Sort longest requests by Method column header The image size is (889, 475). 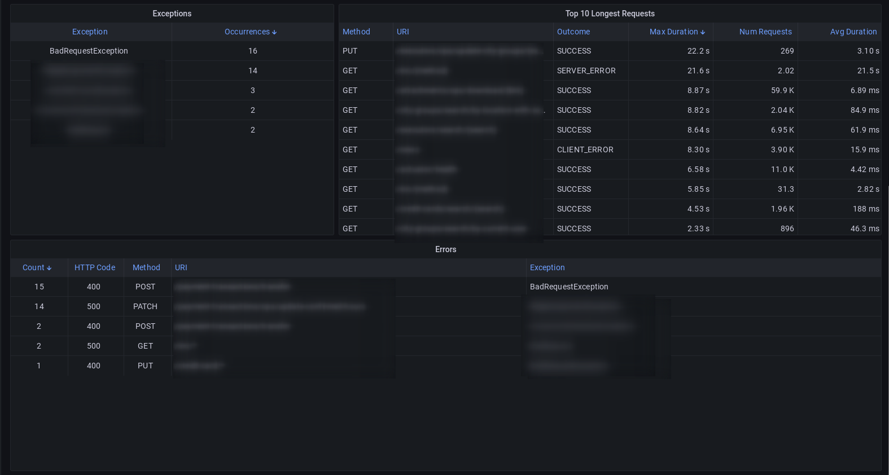[x=356, y=32]
